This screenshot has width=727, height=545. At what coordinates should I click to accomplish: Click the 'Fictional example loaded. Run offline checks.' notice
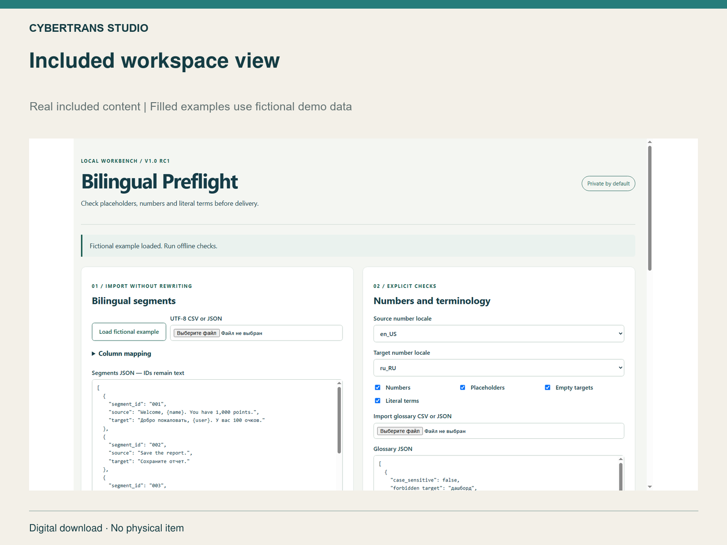point(358,246)
